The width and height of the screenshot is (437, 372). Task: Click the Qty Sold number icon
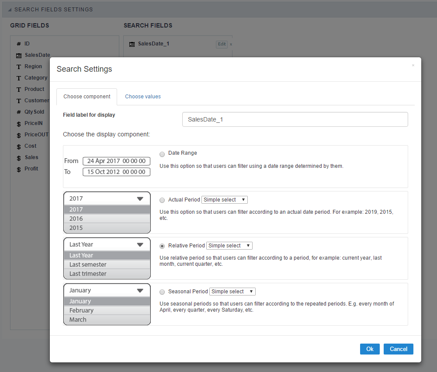coord(19,112)
